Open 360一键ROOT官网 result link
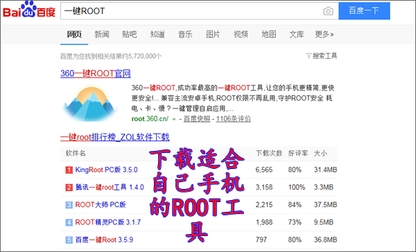The height and width of the screenshot is (252, 416). click(x=96, y=73)
